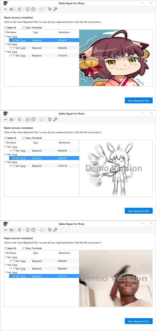Open info icon in Test 3.jpg preview window
Screen dimensions: 156x331
click(x=28, y=230)
